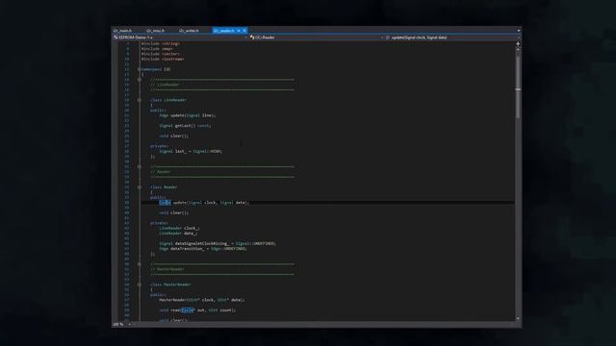The width and height of the screenshot is (616, 346).
Task: Click the vertical scrollbar down arrow
Action: pos(518,318)
